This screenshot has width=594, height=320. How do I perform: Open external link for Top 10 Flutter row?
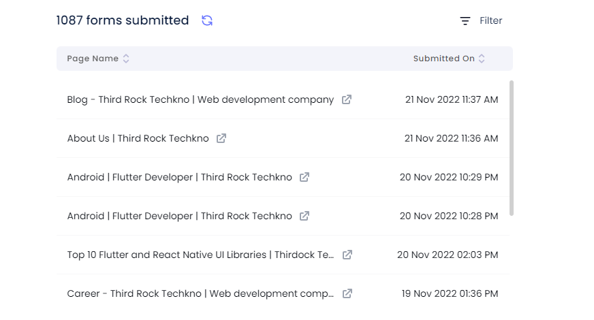point(347,255)
